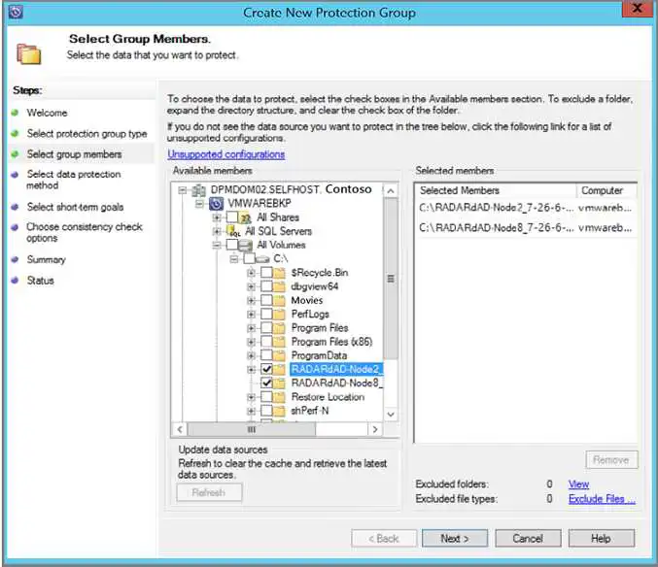
Task: Click the All Volumes disk icon
Action: [246, 246]
